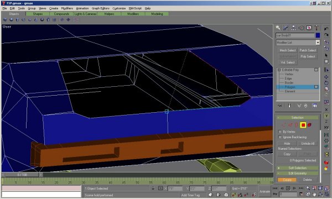This screenshot has height=199, width=332.
Task: Open the Modifiers menu
Action: [67, 8]
